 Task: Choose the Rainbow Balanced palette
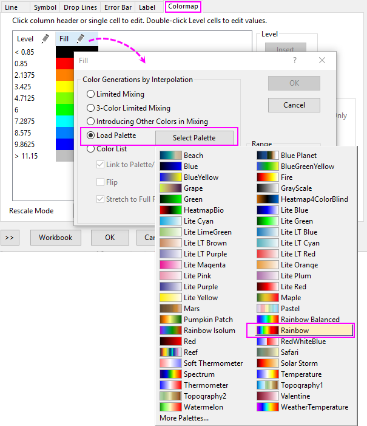coord(298,320)
